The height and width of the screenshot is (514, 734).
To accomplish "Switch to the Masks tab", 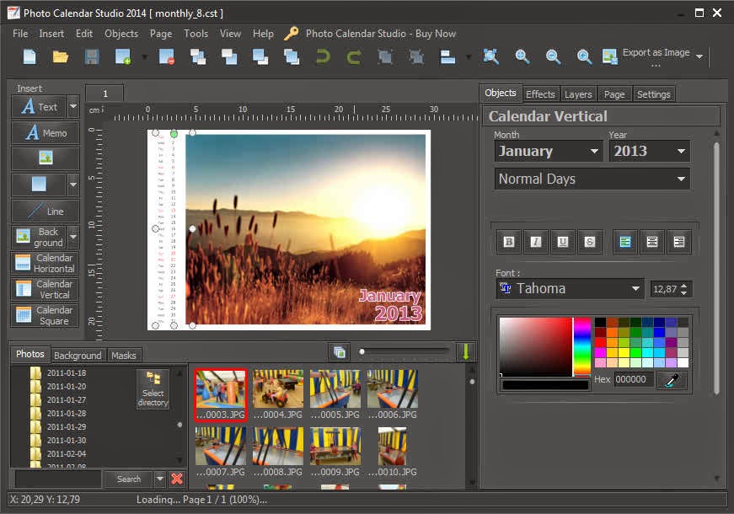I will pyautogui.click(x=124, y=356).
